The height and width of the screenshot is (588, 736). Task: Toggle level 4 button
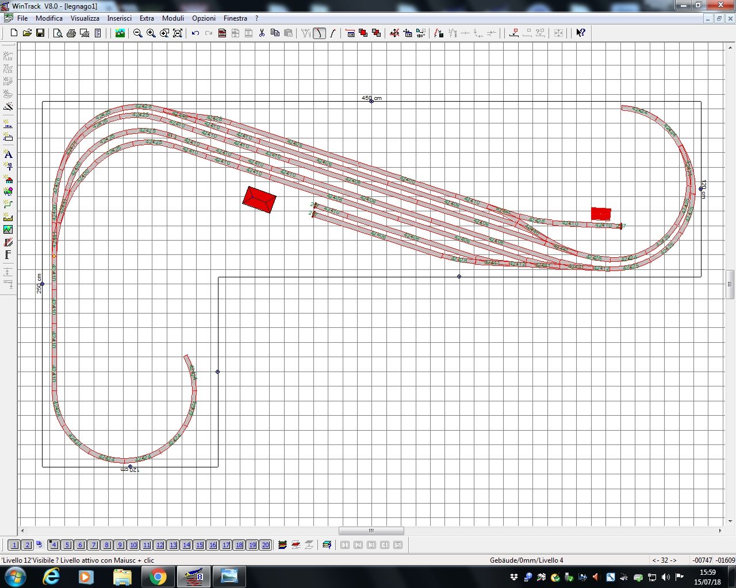(x=53, y=545)
